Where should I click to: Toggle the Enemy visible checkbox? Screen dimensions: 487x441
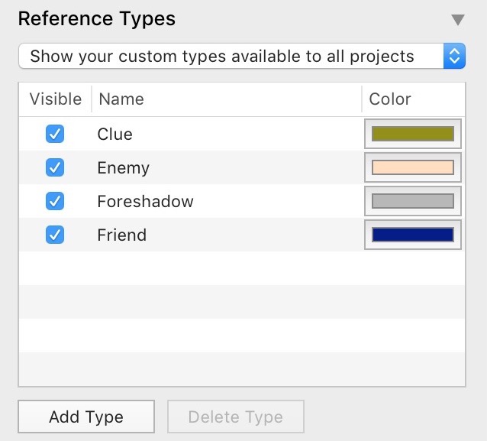click(55, 167)
